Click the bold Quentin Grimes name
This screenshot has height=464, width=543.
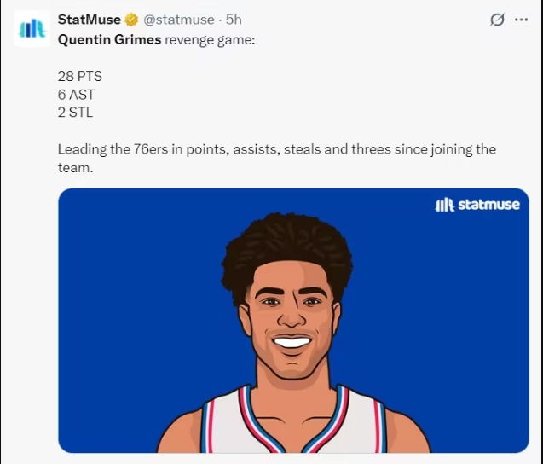point(109,39)
